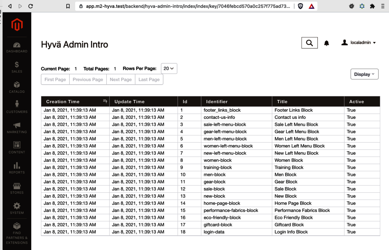The image size is (389, 250).
Task: Reload the page with browser refresh
Action: coord(30,6)
